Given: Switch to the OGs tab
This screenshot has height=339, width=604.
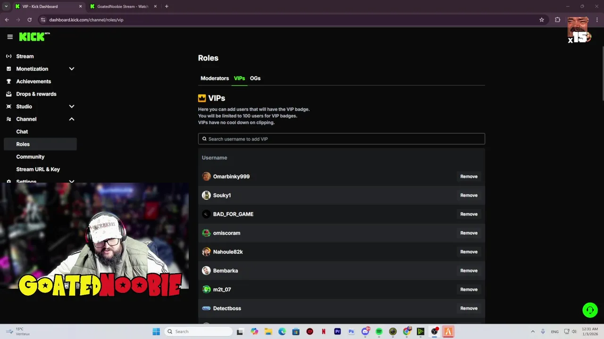Looking at the screenshot, I should click(255, 78).
